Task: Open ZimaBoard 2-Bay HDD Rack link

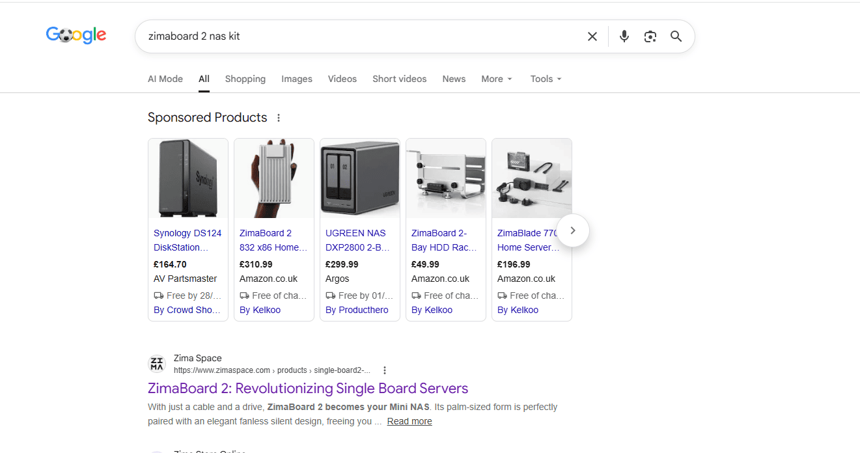Action: (x=444, y=240)
